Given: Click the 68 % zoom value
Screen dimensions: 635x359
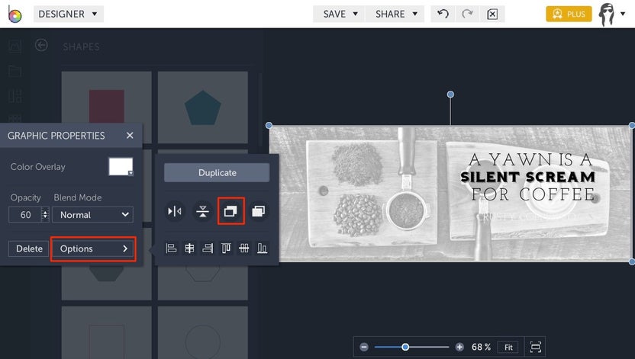Looking at the screenshot, I should coord(481,347).
